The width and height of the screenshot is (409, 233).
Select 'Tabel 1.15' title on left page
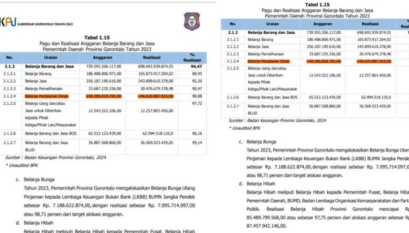[97, 38]
